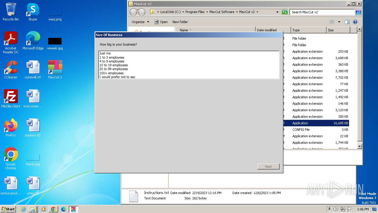Launch MaxCut 2 desktop shortcut
The width and height of the screenshot is (378, 213).
point(55,70)
